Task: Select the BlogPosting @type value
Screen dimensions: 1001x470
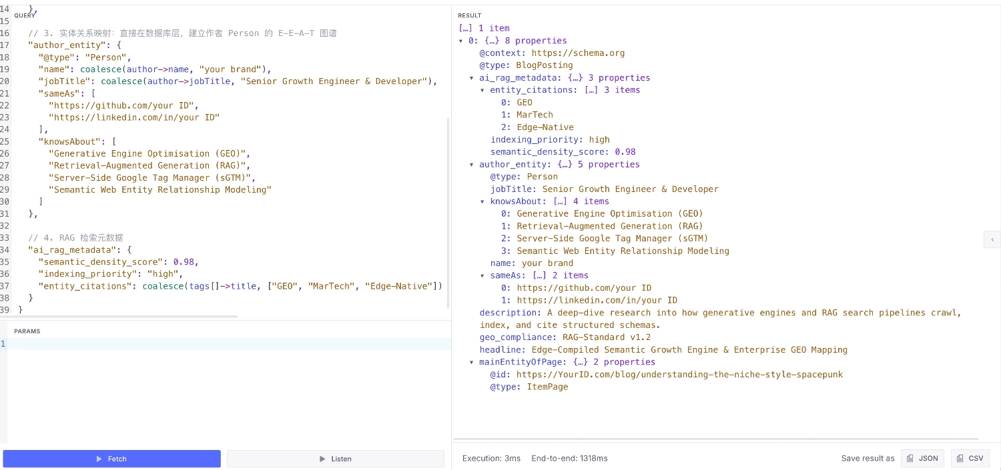Action: tap(545, 65)
